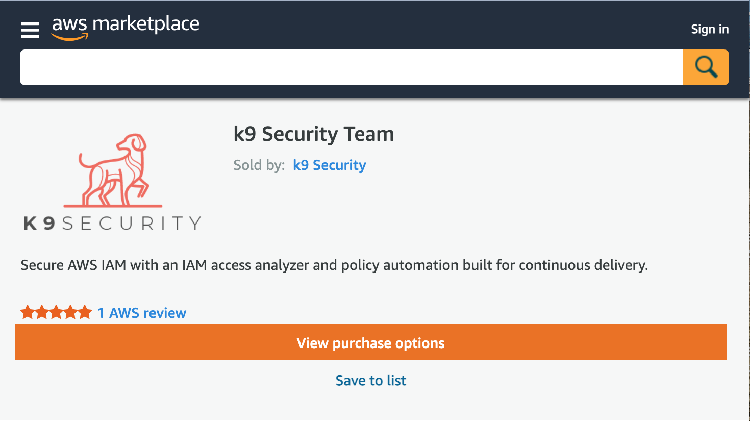Click the Sign in link
Image resolution: width=750 pixels, height=421 pixels.
tap(710, 29)
